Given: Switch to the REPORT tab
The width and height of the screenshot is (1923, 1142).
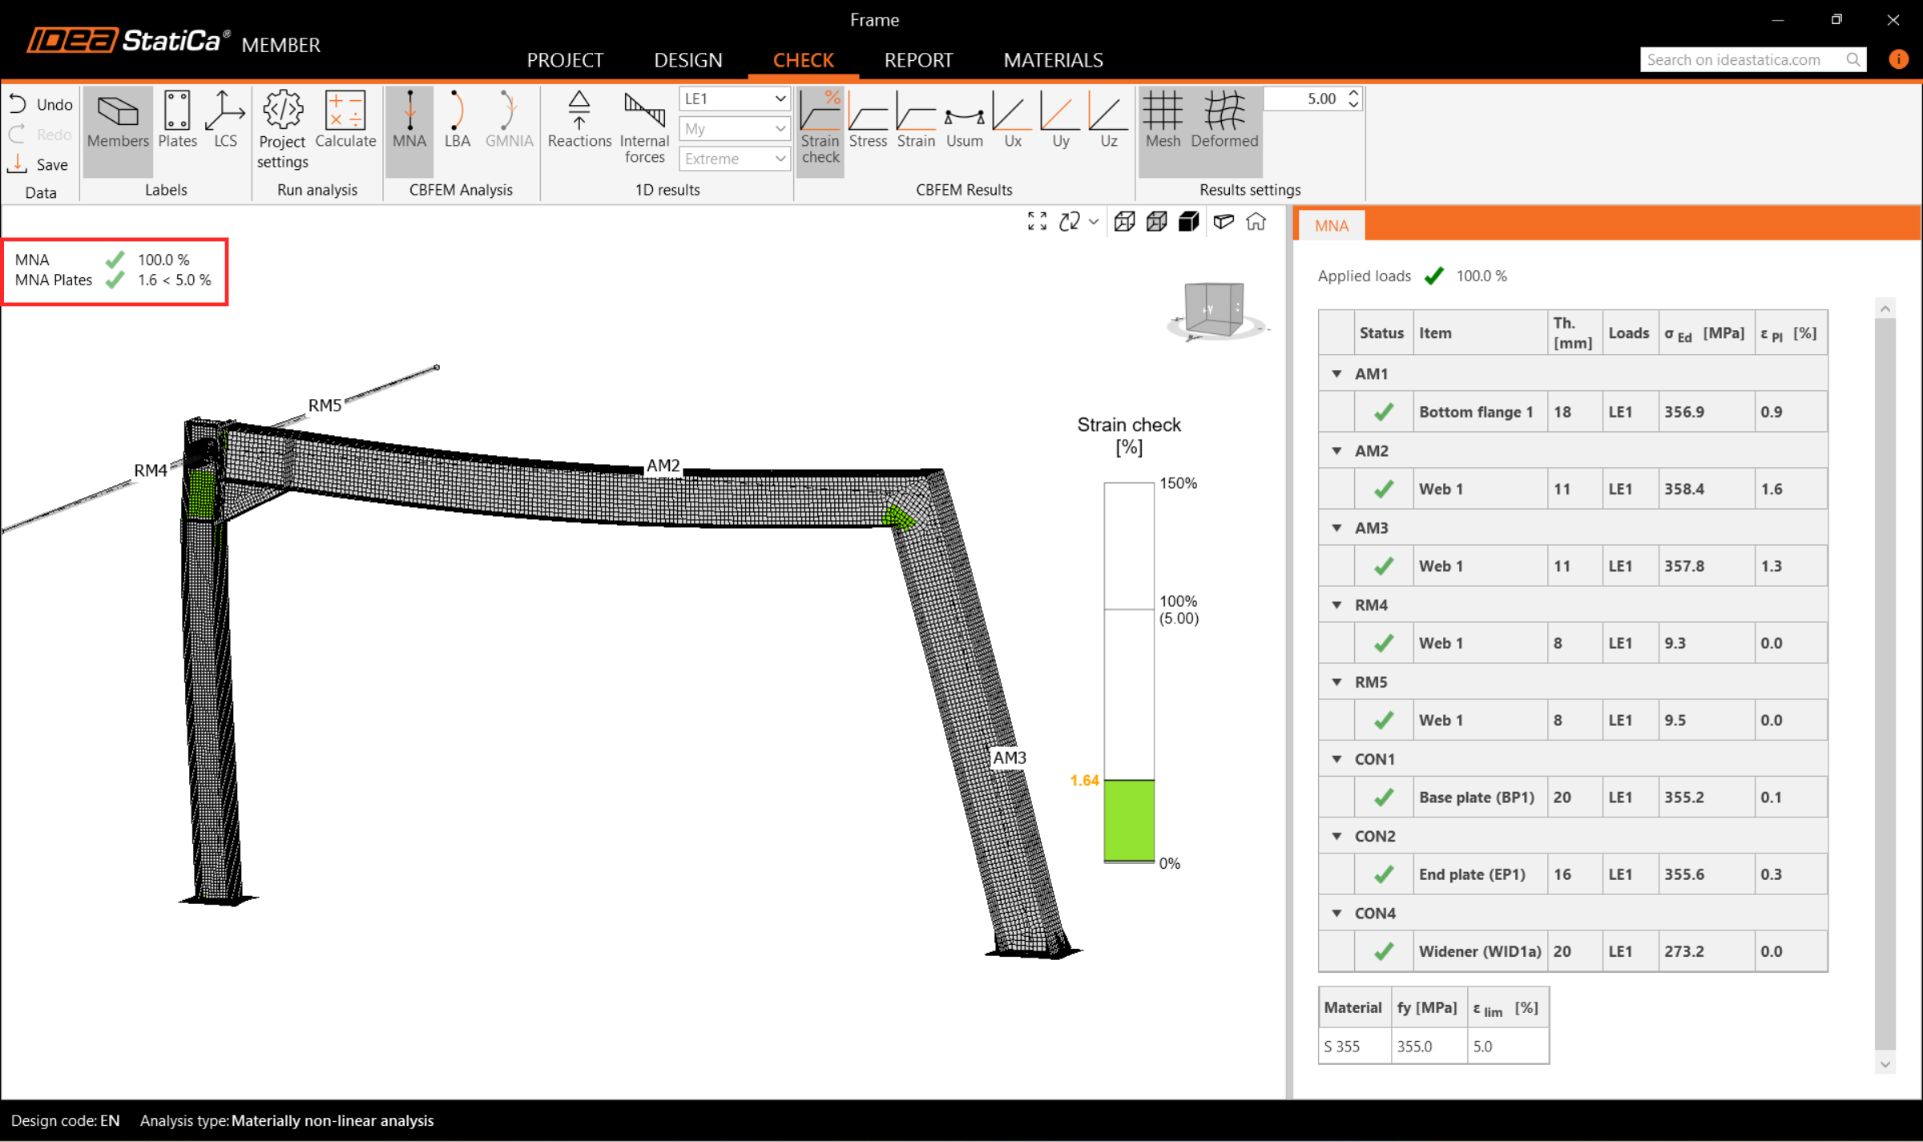Looking at the screenshot, I should tap(918, 60).
